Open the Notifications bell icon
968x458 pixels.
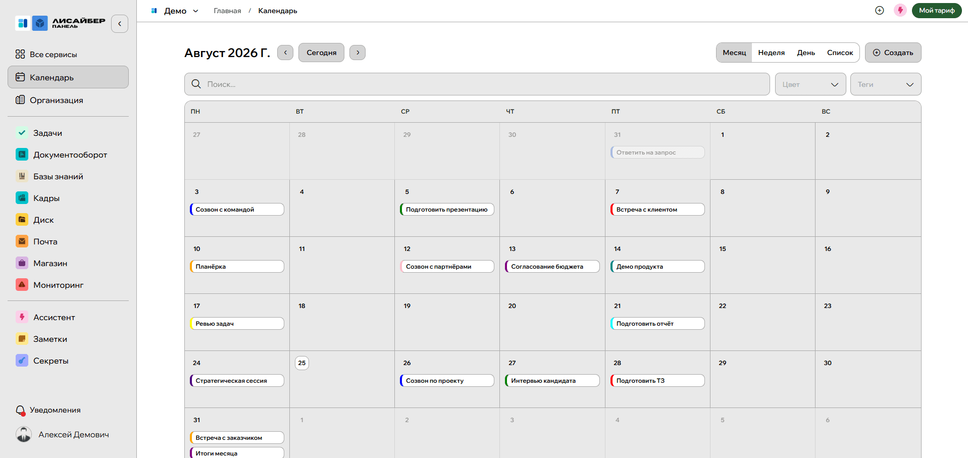tap(20, 411)
